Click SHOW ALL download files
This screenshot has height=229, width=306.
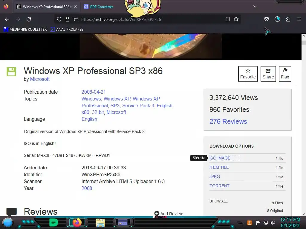point(218,201)
